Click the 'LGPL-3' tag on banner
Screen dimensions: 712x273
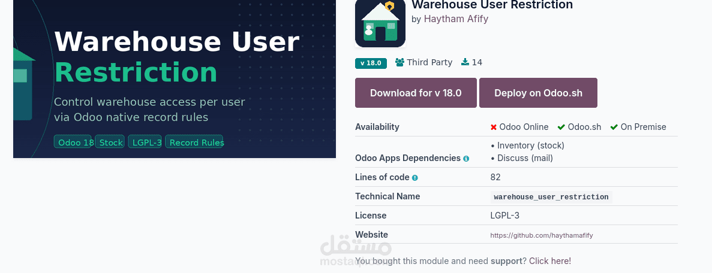tap(145, 142)
